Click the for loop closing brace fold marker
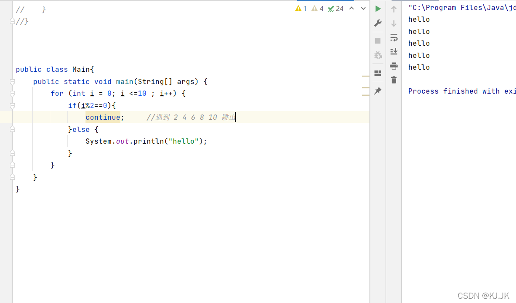This screenshot has height=303, width=516. 12,165
